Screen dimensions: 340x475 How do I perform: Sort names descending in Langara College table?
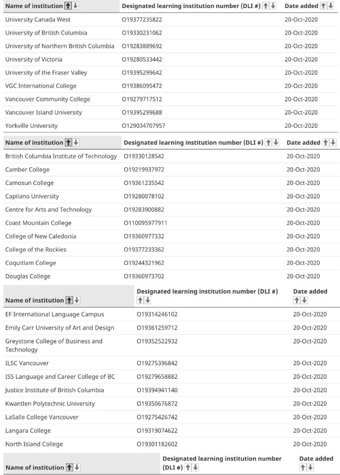(x=77, y=301)
